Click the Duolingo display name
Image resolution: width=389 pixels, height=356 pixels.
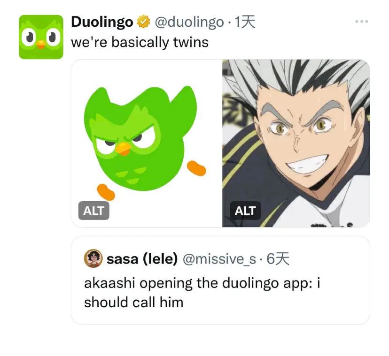coord(102,22)
